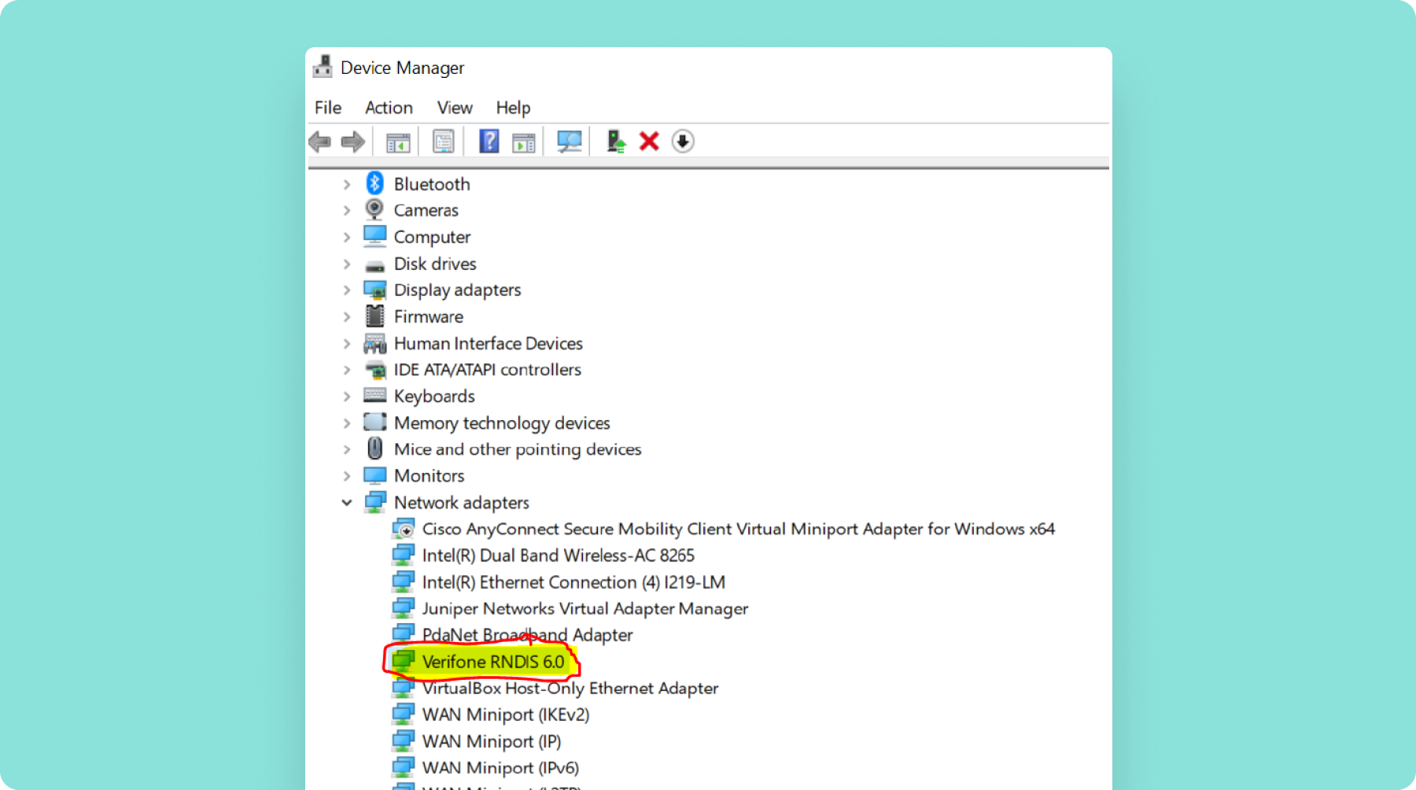Screen dimensions: 1416x790
Task: Expand the Firmware category
Action: (347, 316)
